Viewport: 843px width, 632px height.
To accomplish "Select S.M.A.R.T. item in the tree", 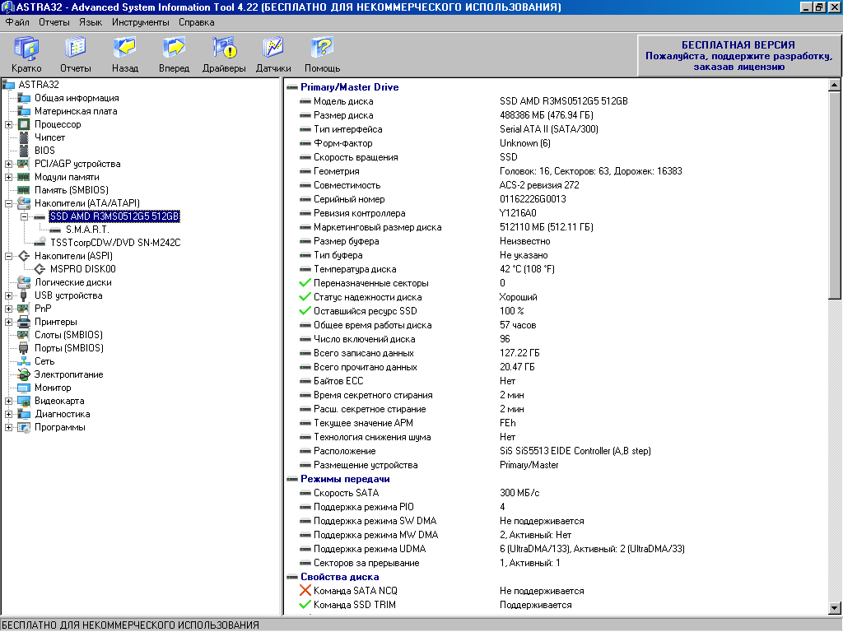I will (x=87, y=230).
